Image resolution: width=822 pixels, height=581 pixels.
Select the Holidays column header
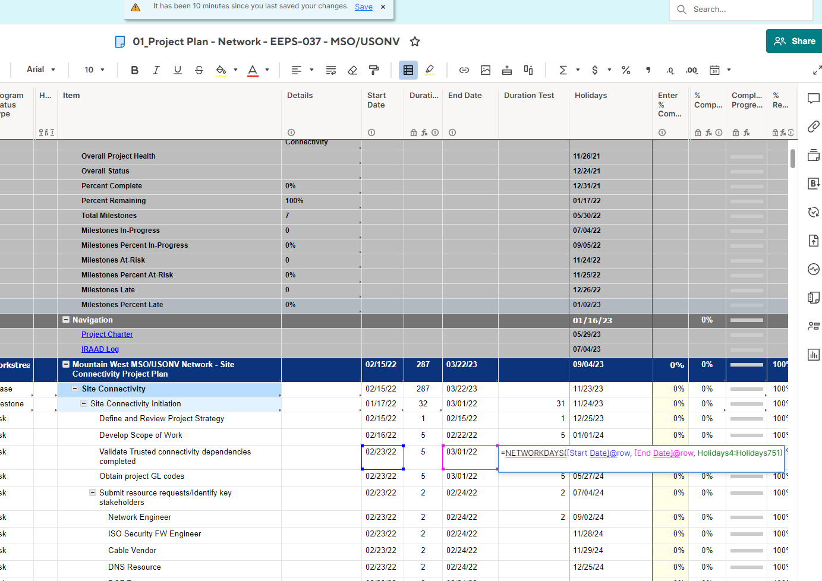tap(611, 113)
